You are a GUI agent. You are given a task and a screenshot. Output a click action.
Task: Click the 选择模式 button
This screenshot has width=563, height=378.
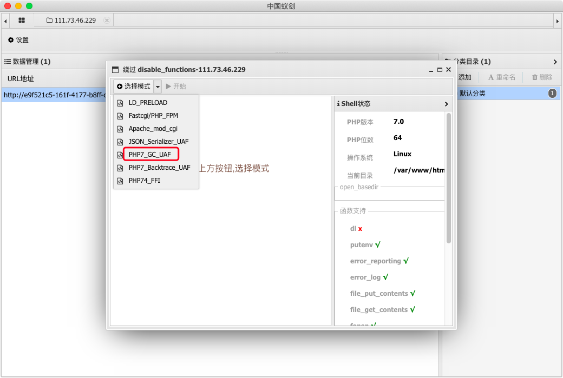click(134, 87)
